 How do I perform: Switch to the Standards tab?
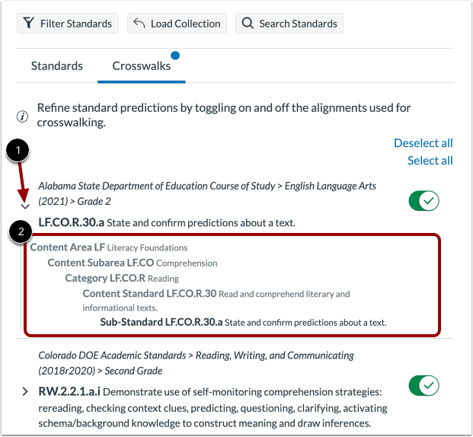pos(57,66)
